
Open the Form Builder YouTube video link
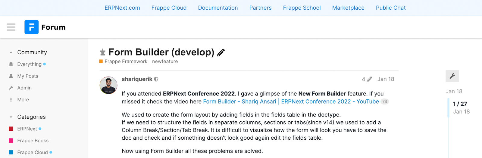click(x=291, y=102)
